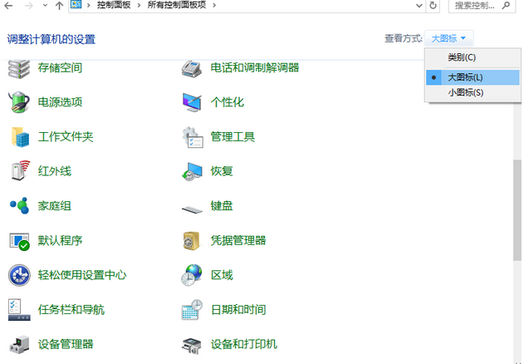Click the vertical scrollbar thumb

click(517, 209)
